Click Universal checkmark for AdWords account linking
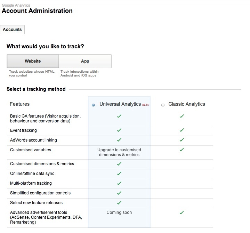This screenshot has height=233, width=250. point(119,140)
